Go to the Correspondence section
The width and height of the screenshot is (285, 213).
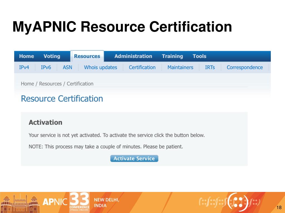coord(245,67)
